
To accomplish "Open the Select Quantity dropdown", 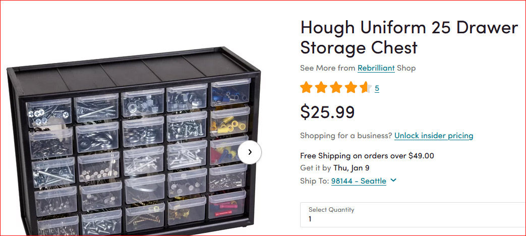I will [413, 214].
